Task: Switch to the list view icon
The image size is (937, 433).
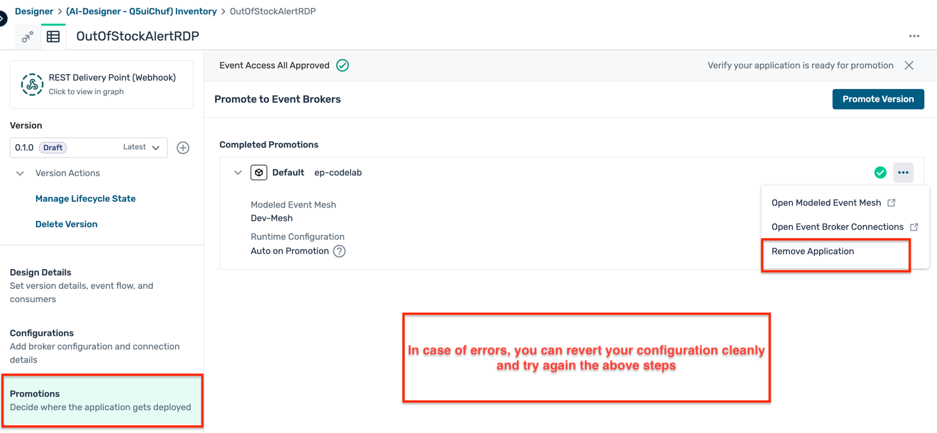Action: tap(53, 37)
